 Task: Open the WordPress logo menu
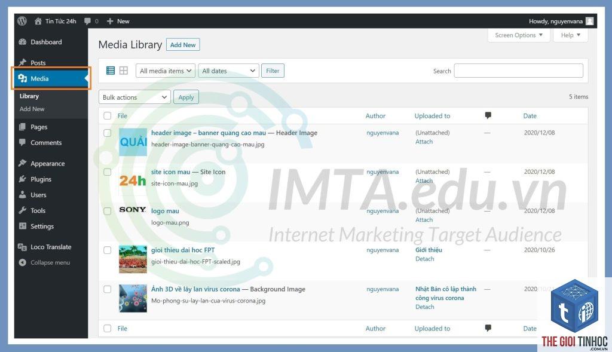tap(22, 21)
